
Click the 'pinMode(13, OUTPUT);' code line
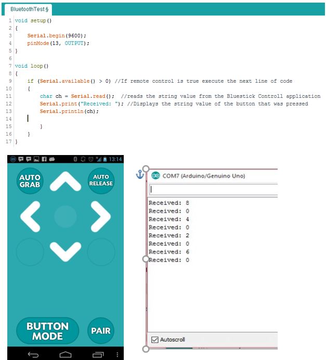coord(58,43)
